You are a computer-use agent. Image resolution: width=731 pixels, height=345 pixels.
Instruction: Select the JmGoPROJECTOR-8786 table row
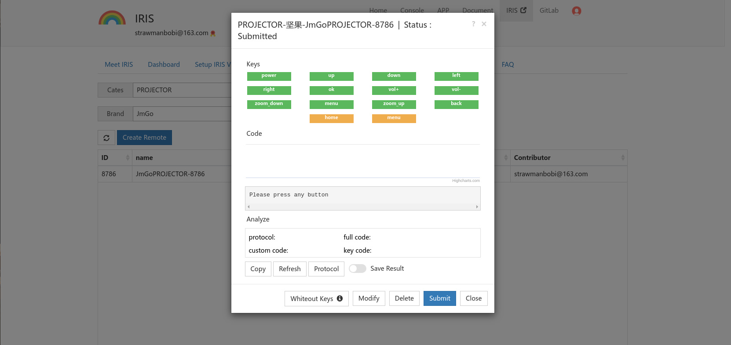coord(170,174)
